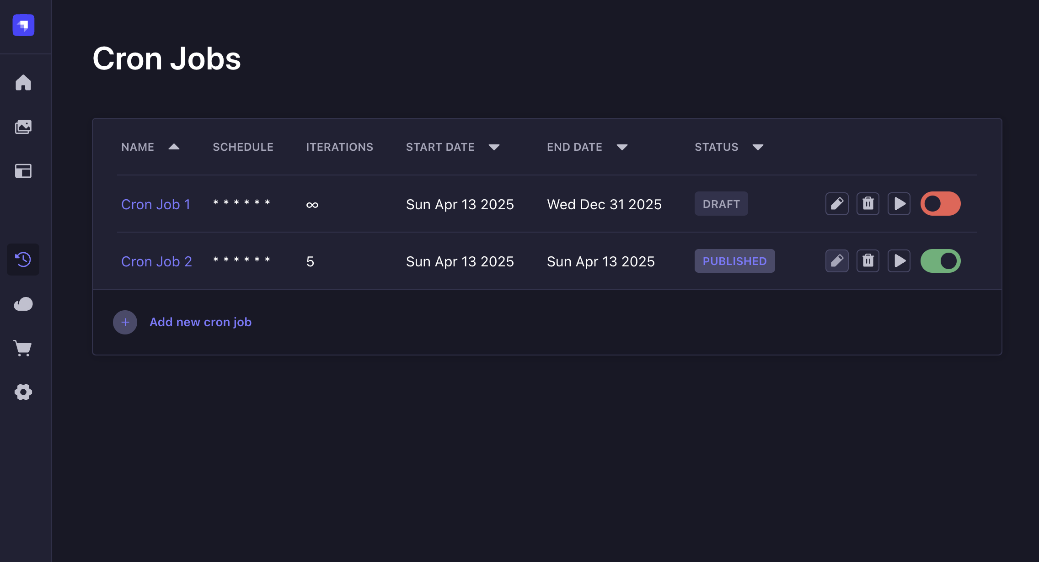Open the media gallery sidebar icon
Image resolution: width=1039 pixels, height=562 pixels.
point(23,127)
